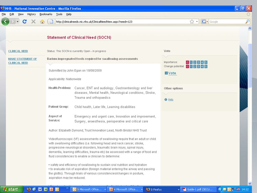
Task: Open the 5 Microsoft Office taskbar group
Action: [x=89, y=190]
